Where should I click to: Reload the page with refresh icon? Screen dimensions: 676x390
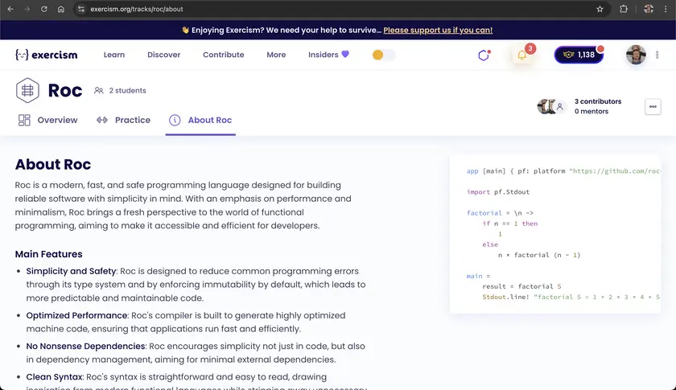click(x=44, y=9)
